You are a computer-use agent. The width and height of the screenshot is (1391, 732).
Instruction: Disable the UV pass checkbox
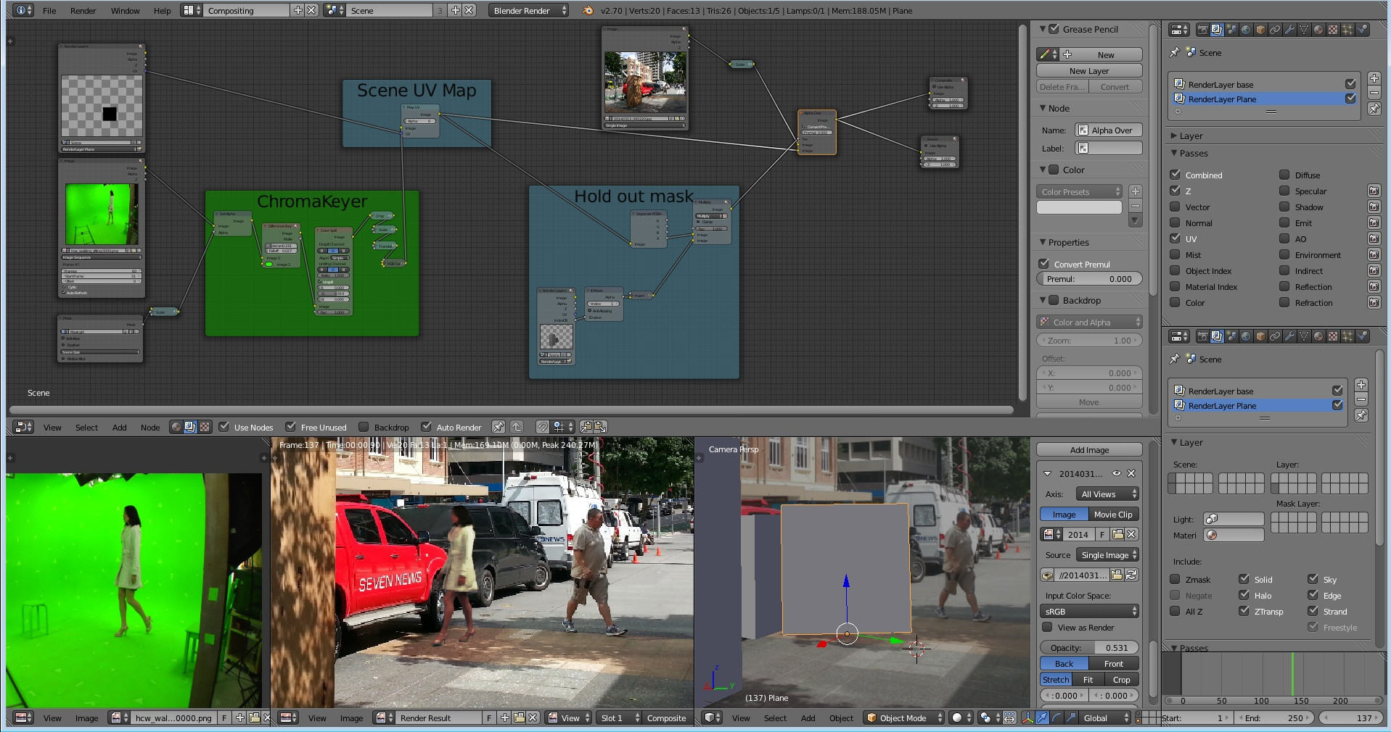(x=1175, y=238)
